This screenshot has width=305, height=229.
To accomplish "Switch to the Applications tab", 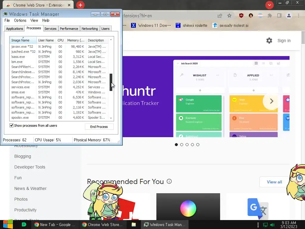I will click(x=15, y=29).
